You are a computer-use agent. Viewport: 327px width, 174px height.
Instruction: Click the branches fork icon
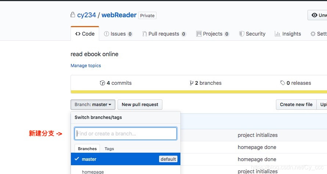click(191, 83)
